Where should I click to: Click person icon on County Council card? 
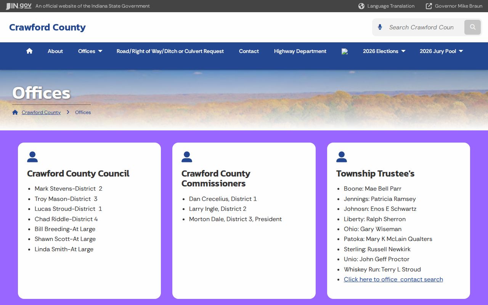(x=32, y=157)
